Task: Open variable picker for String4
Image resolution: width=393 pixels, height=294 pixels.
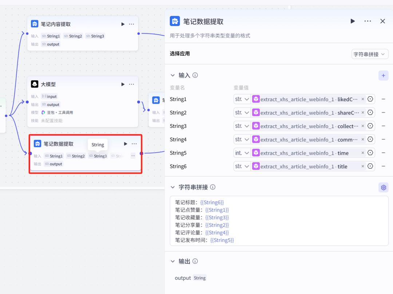Action: [x=370, y=140]
